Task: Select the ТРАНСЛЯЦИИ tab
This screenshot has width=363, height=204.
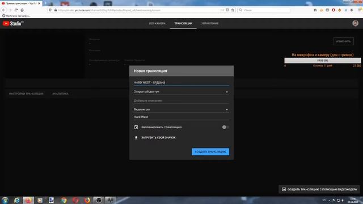Action: [x=183, y=23]
